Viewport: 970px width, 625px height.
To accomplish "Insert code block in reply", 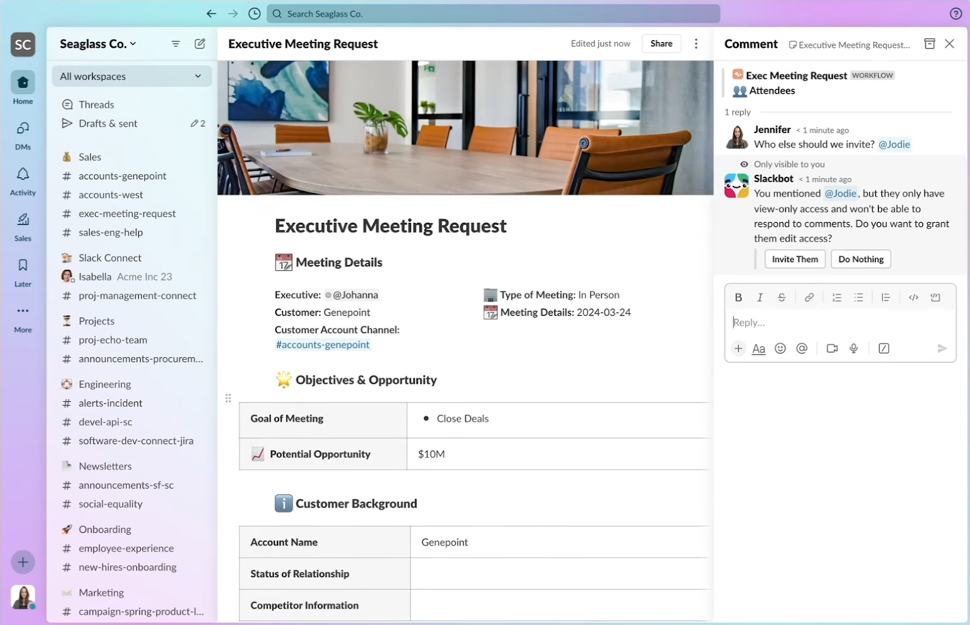I will tap(935, 297).
